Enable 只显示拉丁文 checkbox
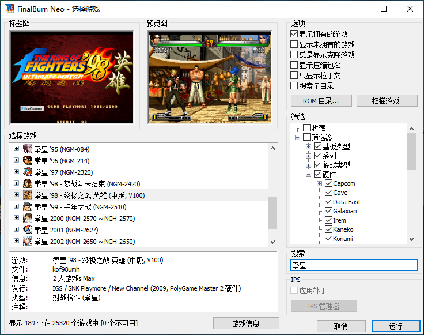424x335 pixels. pyautogui.click(x=294, y=75)
